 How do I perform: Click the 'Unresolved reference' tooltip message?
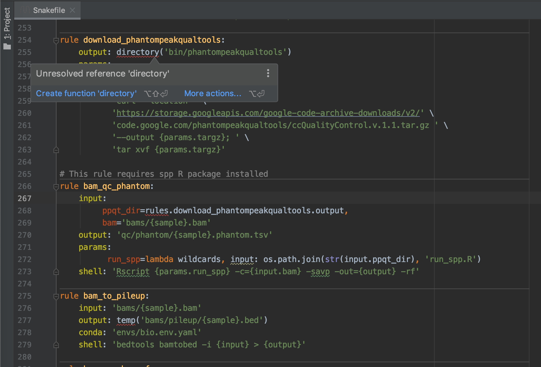point(103,73)
